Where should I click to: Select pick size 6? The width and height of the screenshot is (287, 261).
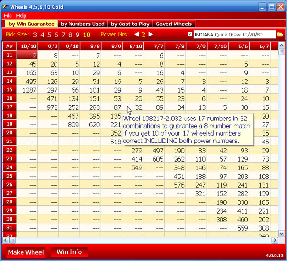pos(56,35)
